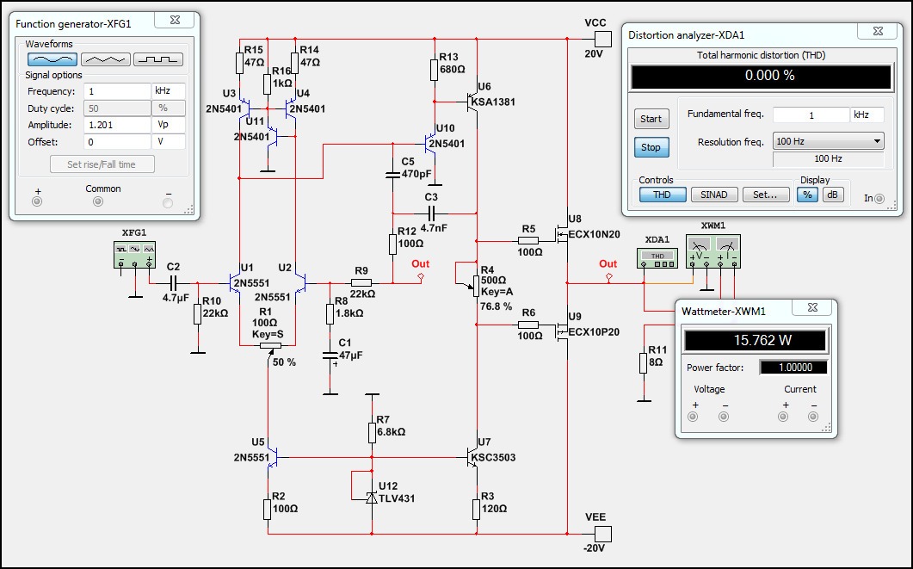Close the Function generator-XFG1 window

[175, 21]
